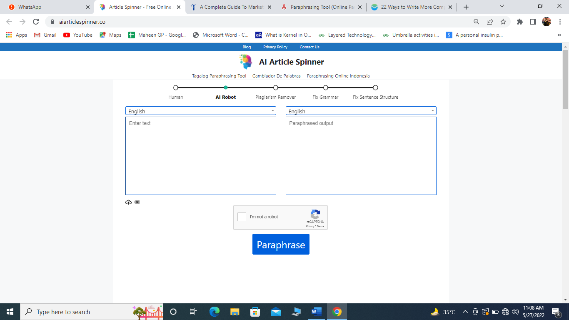Select the Human mode radio point
This screenshot has width=569, height=320.
point(176,87)
